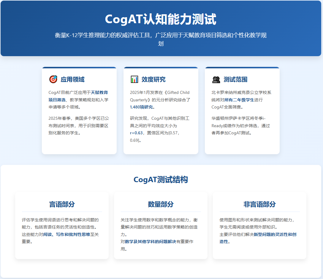Select the 测试范围 card heading
This screenshot has width=323, height=279.
[x=235, y=79]
